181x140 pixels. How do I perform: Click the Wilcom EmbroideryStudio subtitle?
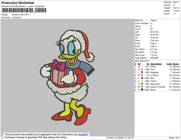[x=23, y=6]
